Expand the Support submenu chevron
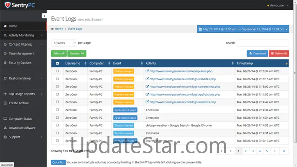The width and height of the screenshot is (297, 167). tap(41, 137)
